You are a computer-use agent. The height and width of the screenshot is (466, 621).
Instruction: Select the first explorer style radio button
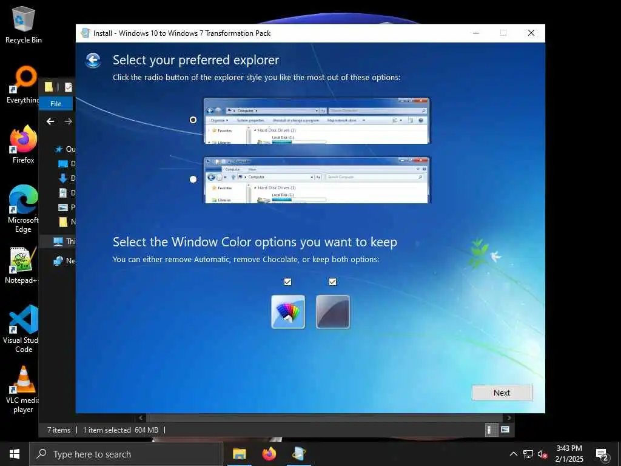(193, 120)
